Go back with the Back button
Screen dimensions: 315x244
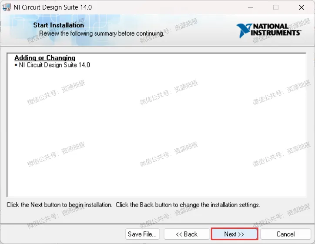187,234
